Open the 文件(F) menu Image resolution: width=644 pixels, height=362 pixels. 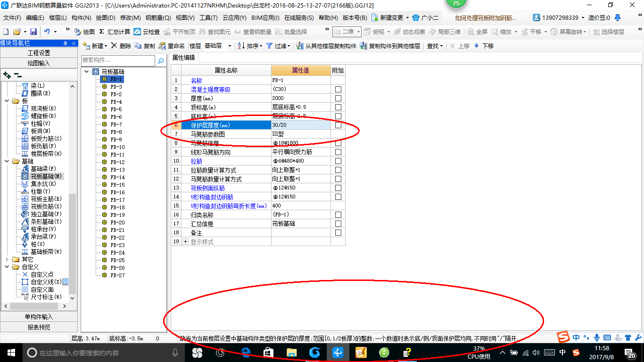tap(12, 17)
